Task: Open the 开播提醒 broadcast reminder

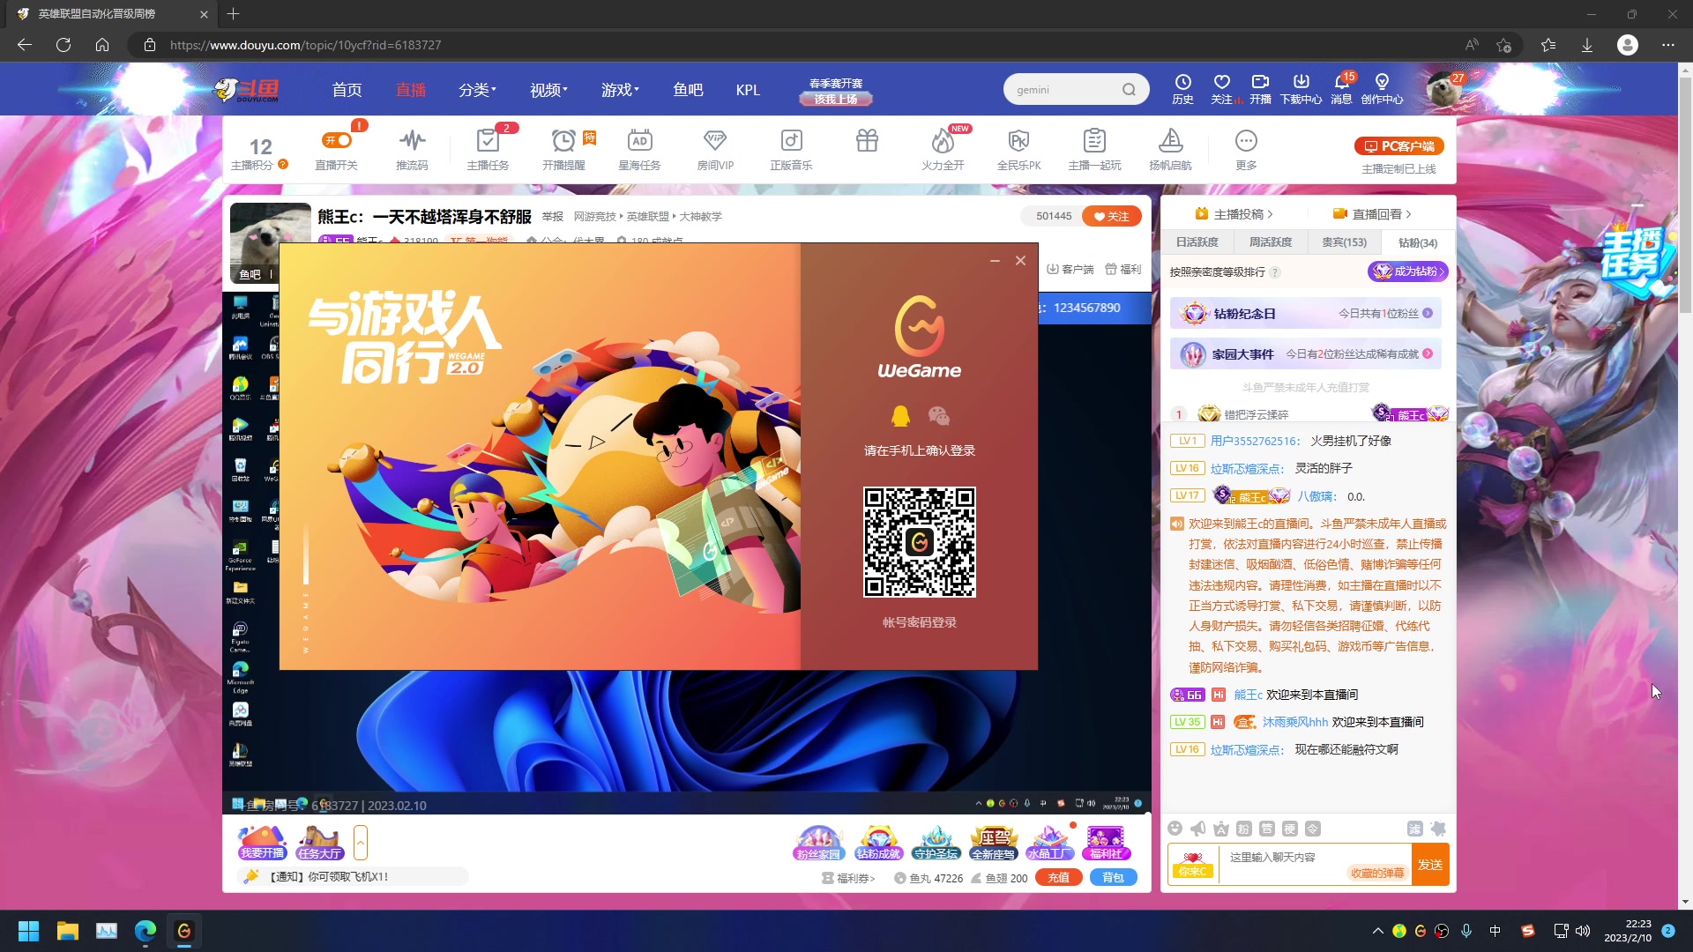Action: pos(563,148)
